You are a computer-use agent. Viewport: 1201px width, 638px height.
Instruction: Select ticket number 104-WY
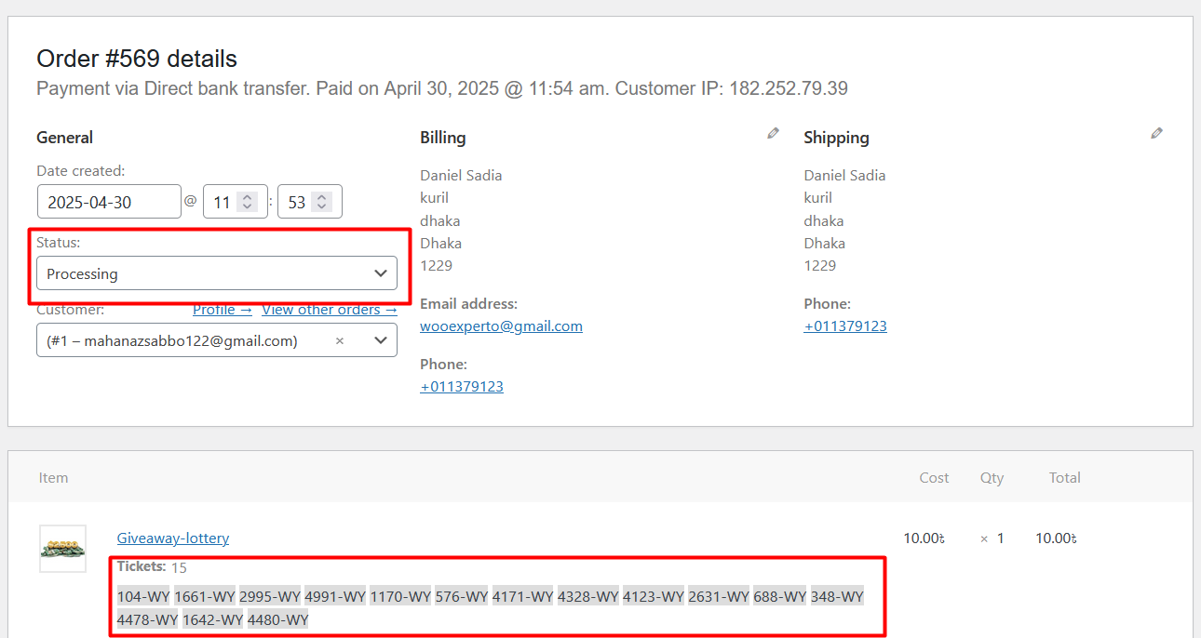(143, 596)
